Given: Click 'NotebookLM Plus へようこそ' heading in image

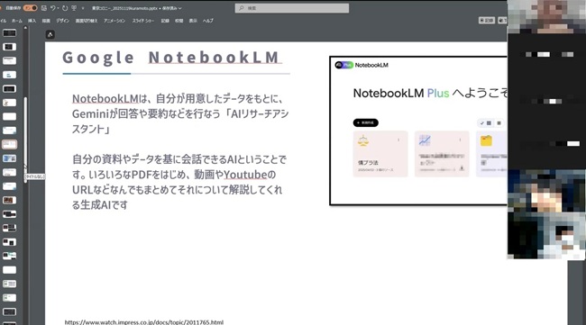Looking at the screenshot, I should (430, 93).
